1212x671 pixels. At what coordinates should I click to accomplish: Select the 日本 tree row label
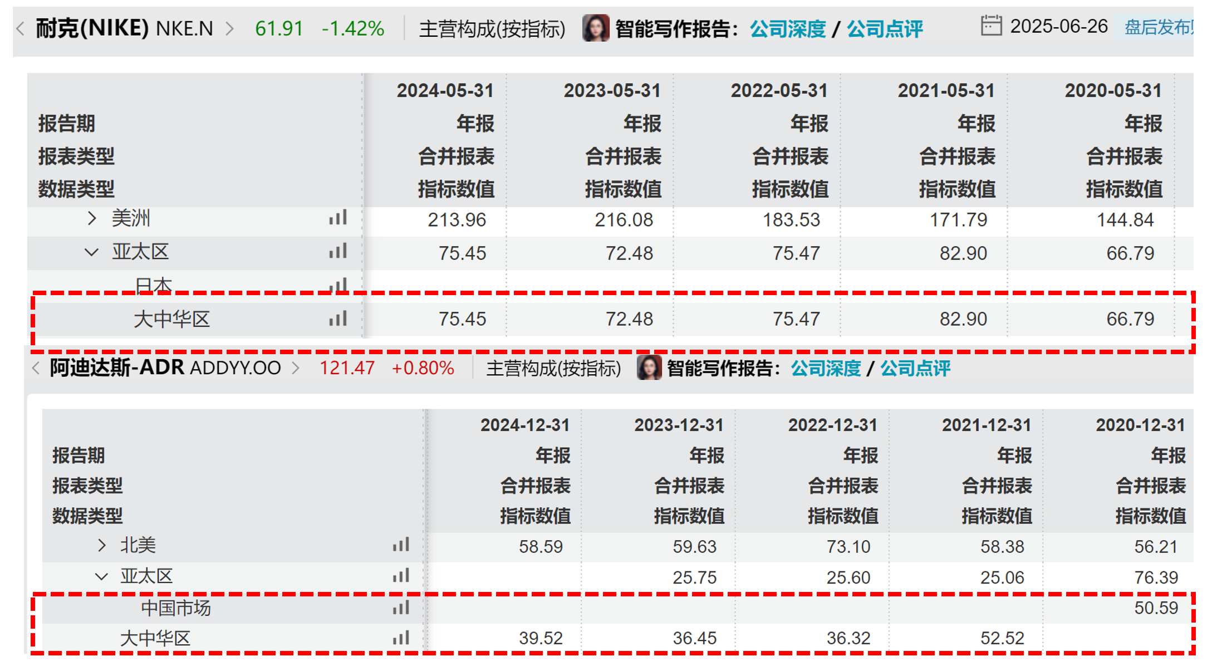click(153, 285)
